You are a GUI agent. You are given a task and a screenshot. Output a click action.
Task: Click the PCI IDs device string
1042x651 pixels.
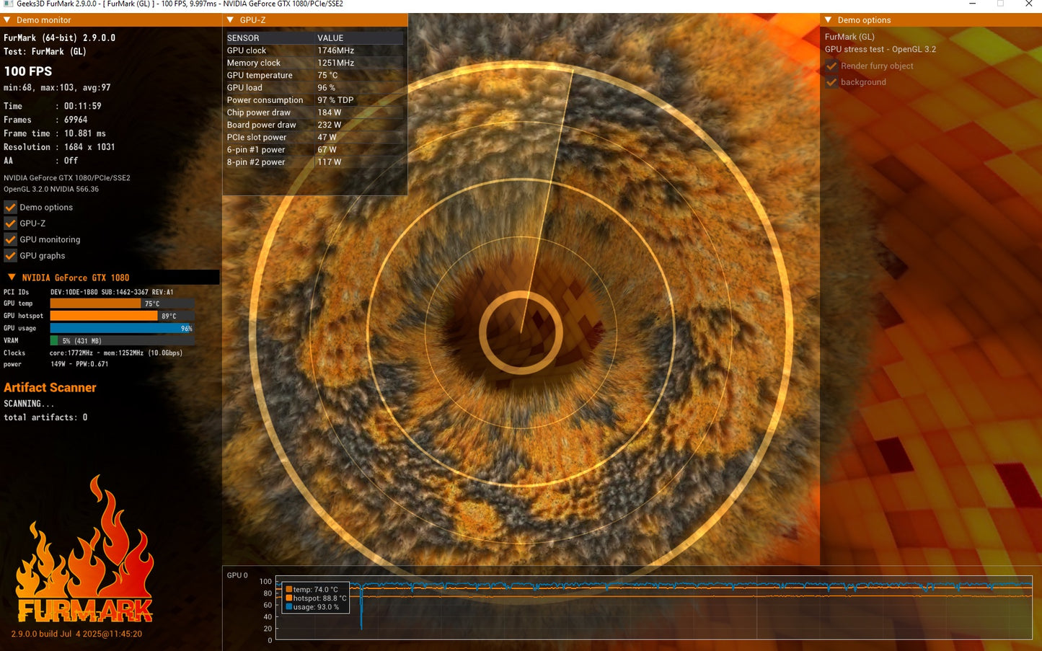(112, 292)
